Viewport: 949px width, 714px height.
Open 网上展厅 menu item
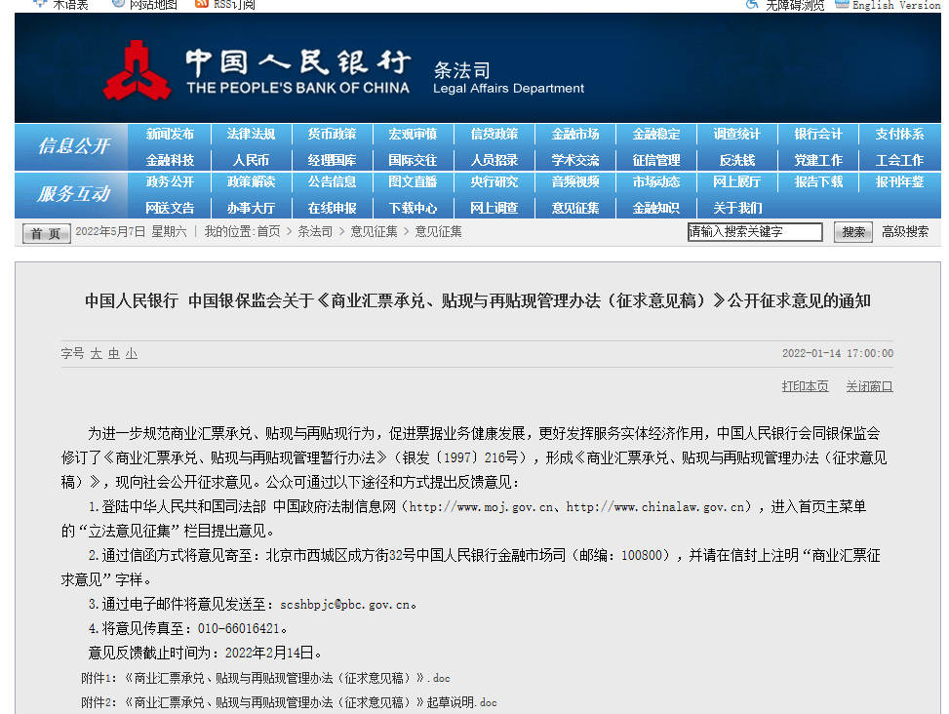(737, 181)
